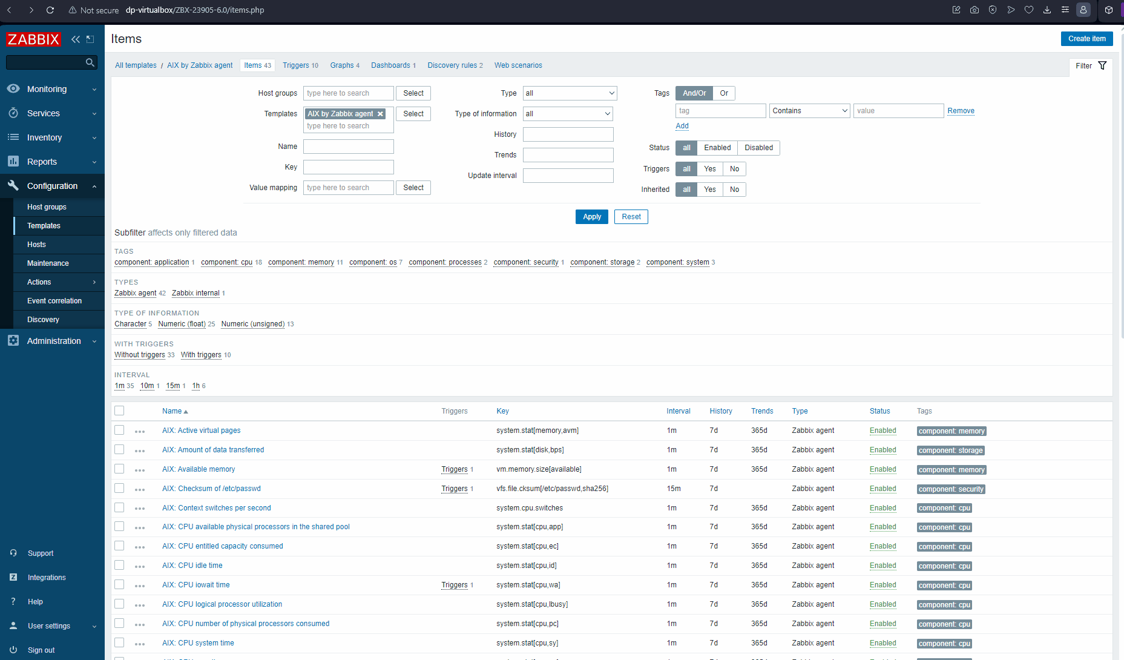Viewport: 1124px width, 660px height.
Task: Set Status filter to Enabled
Action: (717, 148)
